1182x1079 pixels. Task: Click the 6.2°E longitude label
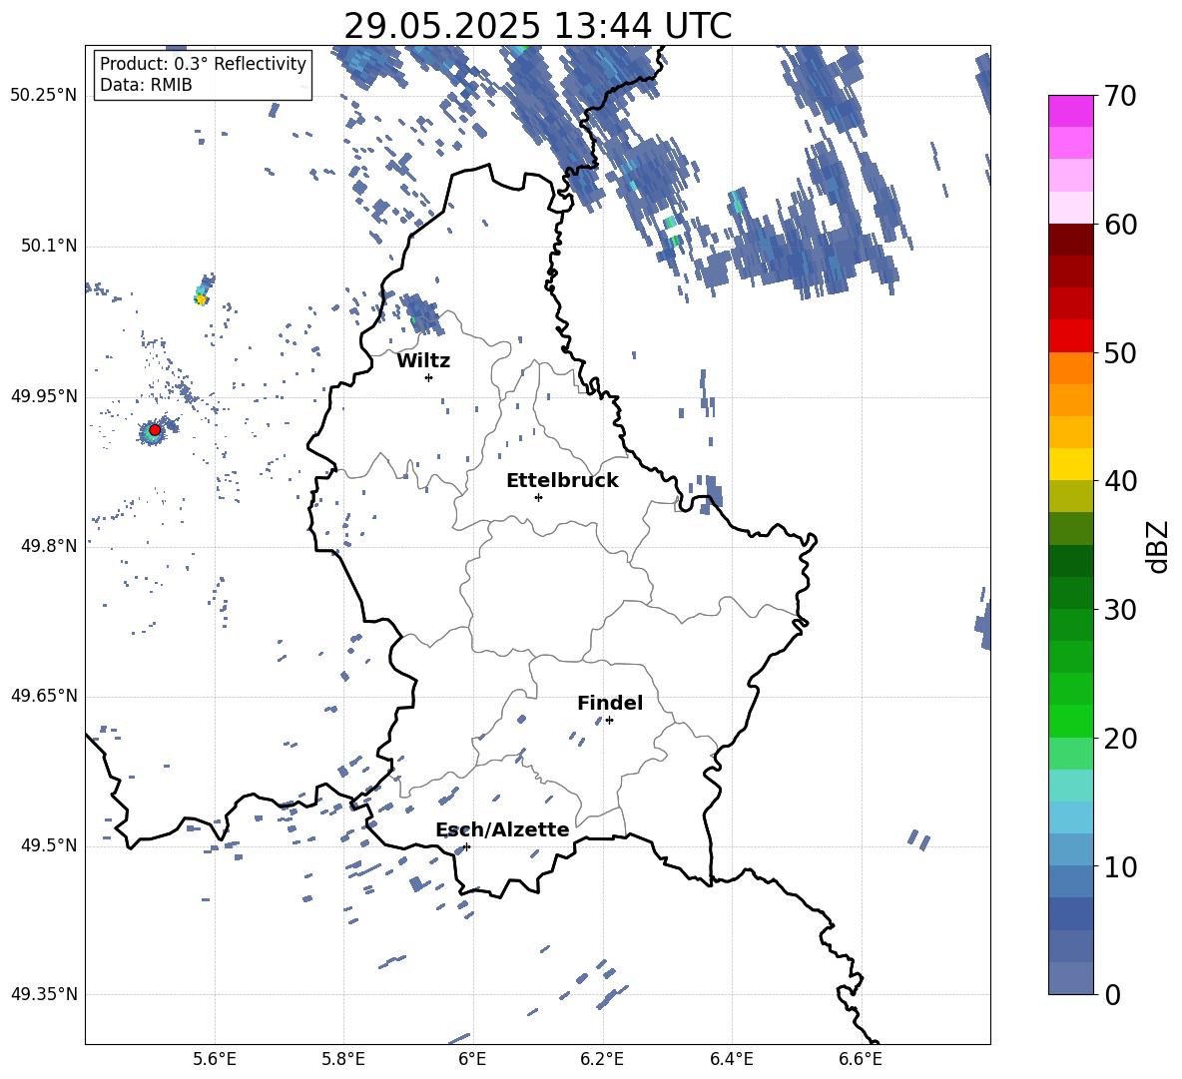[x=602, y=1060]
